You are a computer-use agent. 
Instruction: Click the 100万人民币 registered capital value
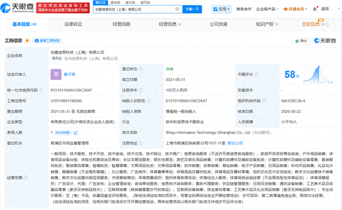click(176, 90)
